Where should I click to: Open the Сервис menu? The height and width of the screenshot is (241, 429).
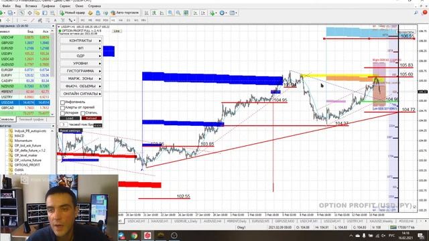click(x=65, y=6)
